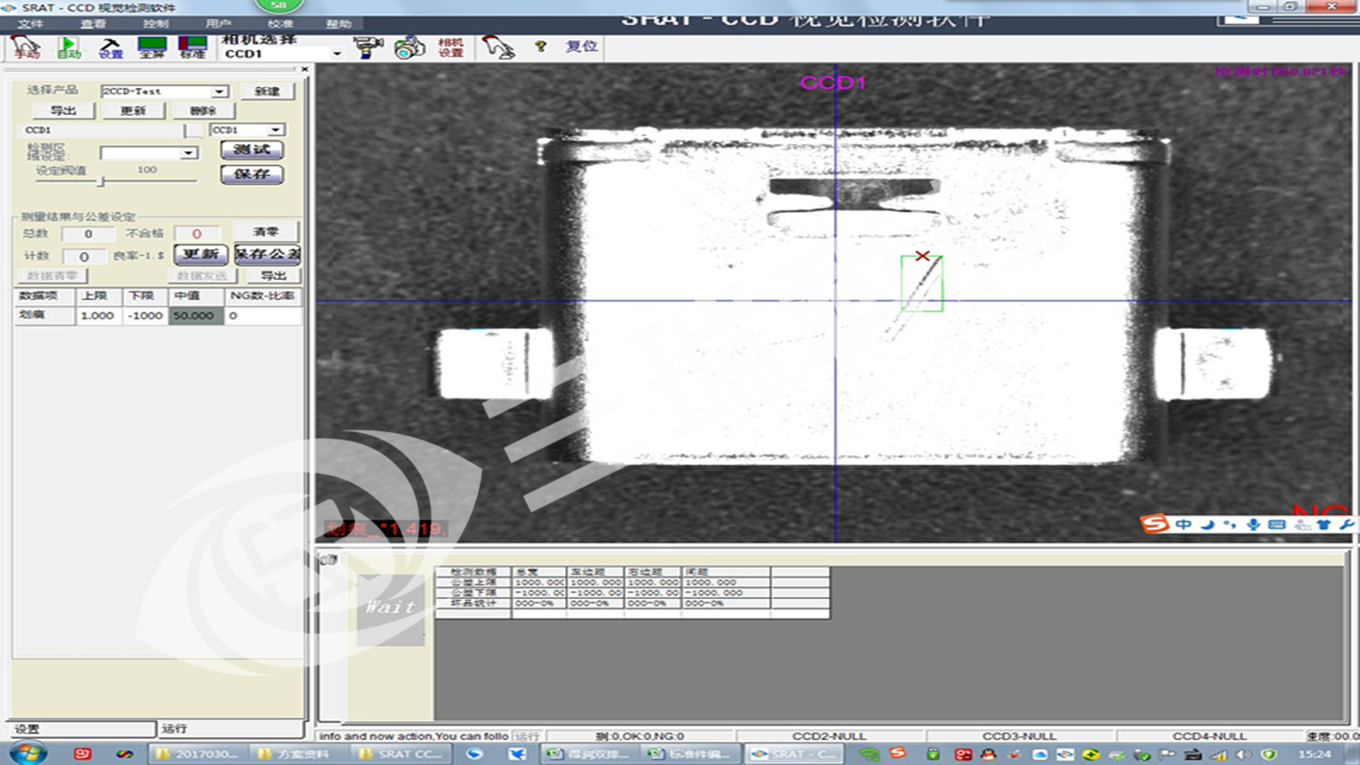Screen dimensions: 1360x765
Task: Open 帮助 menu
Action: click(338, 24)
